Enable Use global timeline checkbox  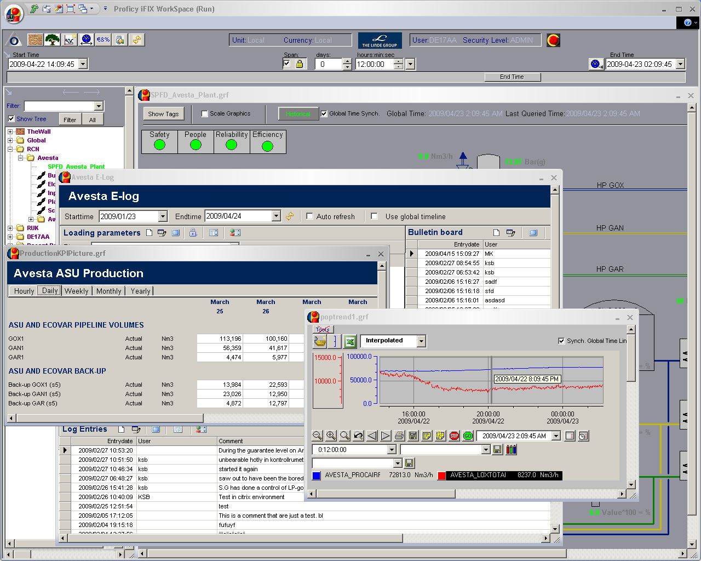(x=375, y=216)
